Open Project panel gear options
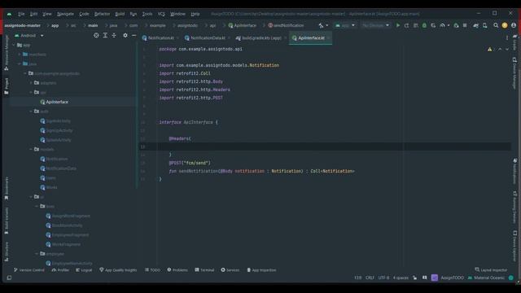This screenshot has height=293, width=521. (125, 35)
